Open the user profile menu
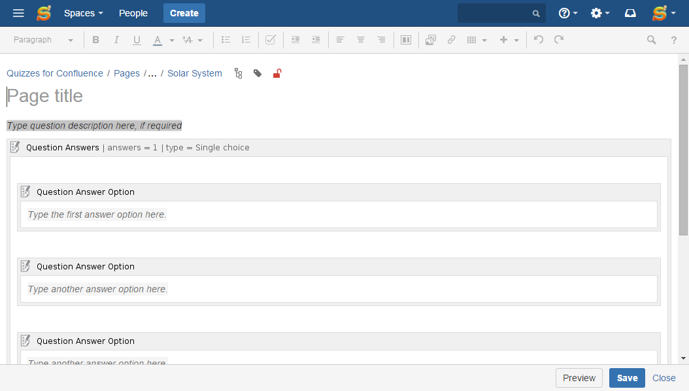 pos(664,13)
